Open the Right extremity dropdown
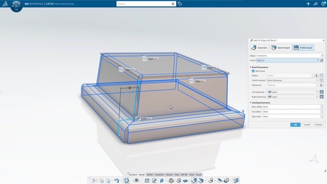Image resolution: width=327 pixels, height=184 pixels. tap(292, 97)
